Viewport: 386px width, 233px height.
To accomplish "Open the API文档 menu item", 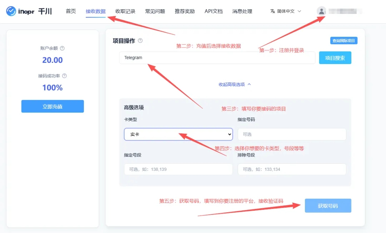I will pyautogui.click(x=213, y=11).
